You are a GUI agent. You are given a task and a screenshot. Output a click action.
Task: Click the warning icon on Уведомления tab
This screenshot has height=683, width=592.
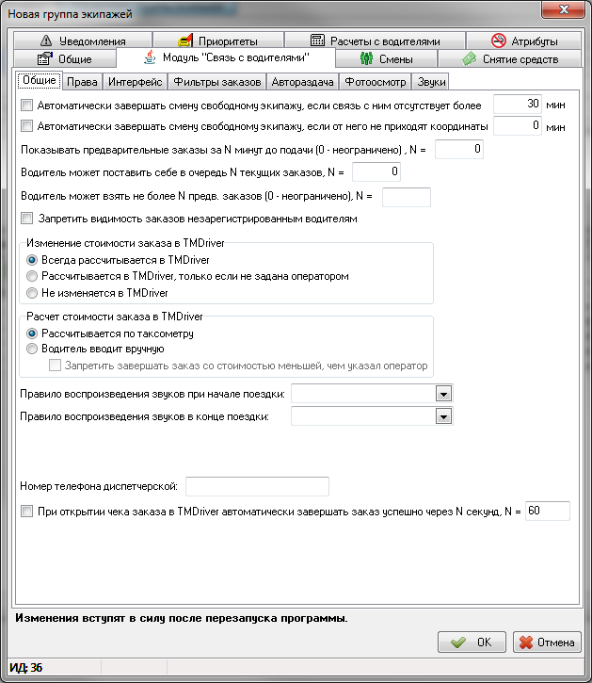click(x=46, y=41)
